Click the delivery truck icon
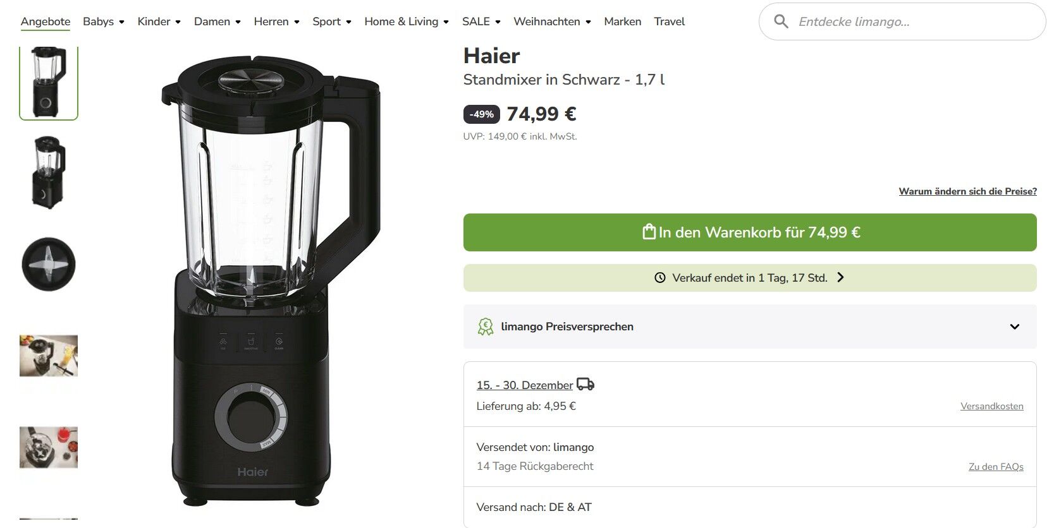The height and width of the screenshot is (528, 1054). (x=585, y=384)
